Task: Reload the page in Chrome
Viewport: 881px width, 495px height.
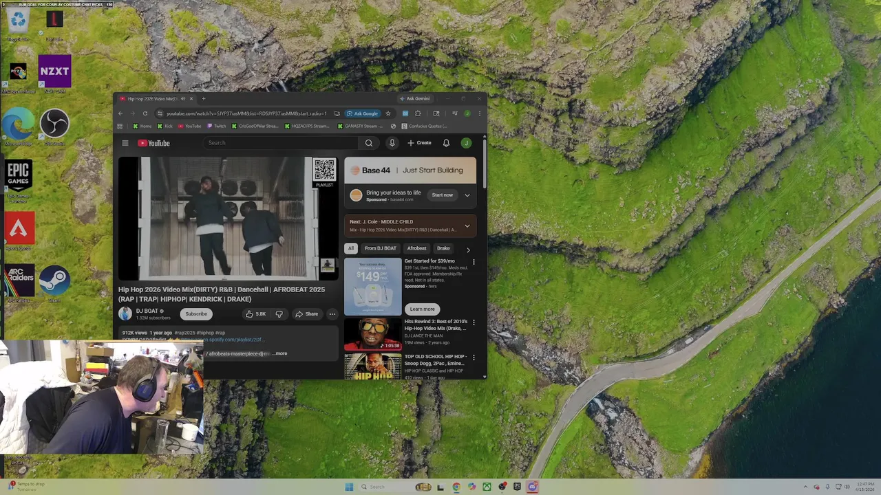Action: click(x=145, y=113)
